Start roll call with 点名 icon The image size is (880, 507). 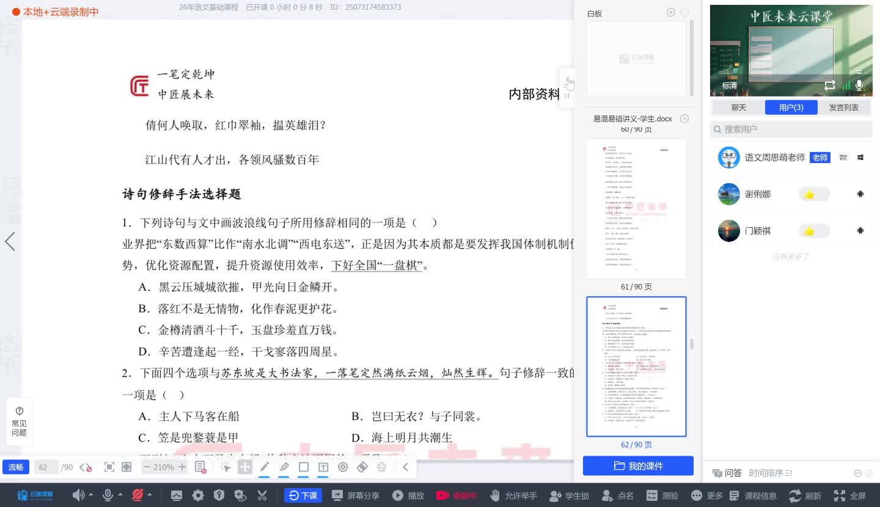(x=618, y=495)
